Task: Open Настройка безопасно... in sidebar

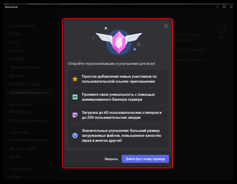Action: pyautogui.click(x=30, y=140)
